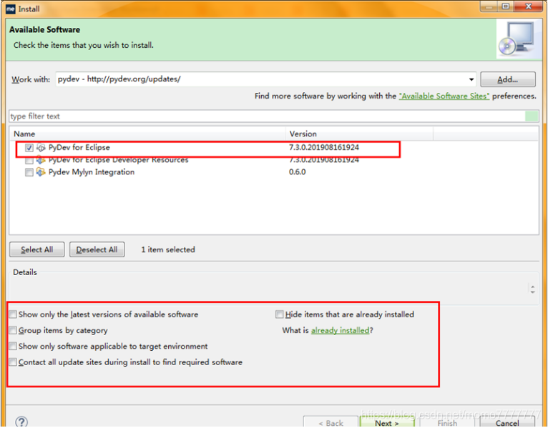Enable Contact all update sites during install

pyautogui.click(x=13, y=362)
